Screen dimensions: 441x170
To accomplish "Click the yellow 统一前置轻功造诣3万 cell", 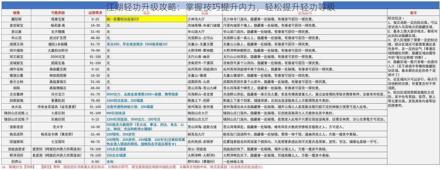I will (146, 19).
